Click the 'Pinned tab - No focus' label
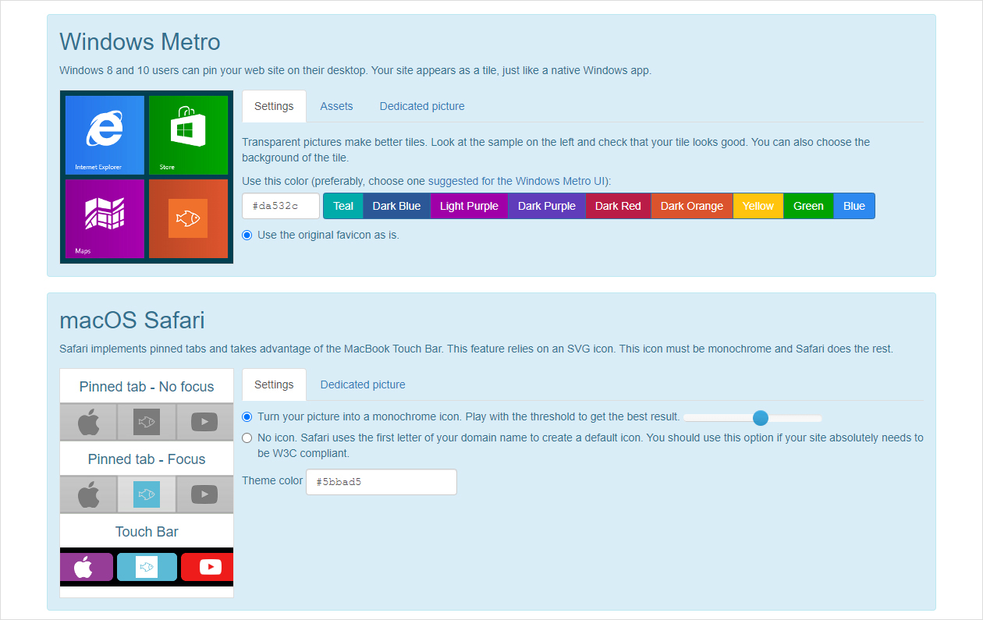Viewport: 983px width, 620px height. 147,387
